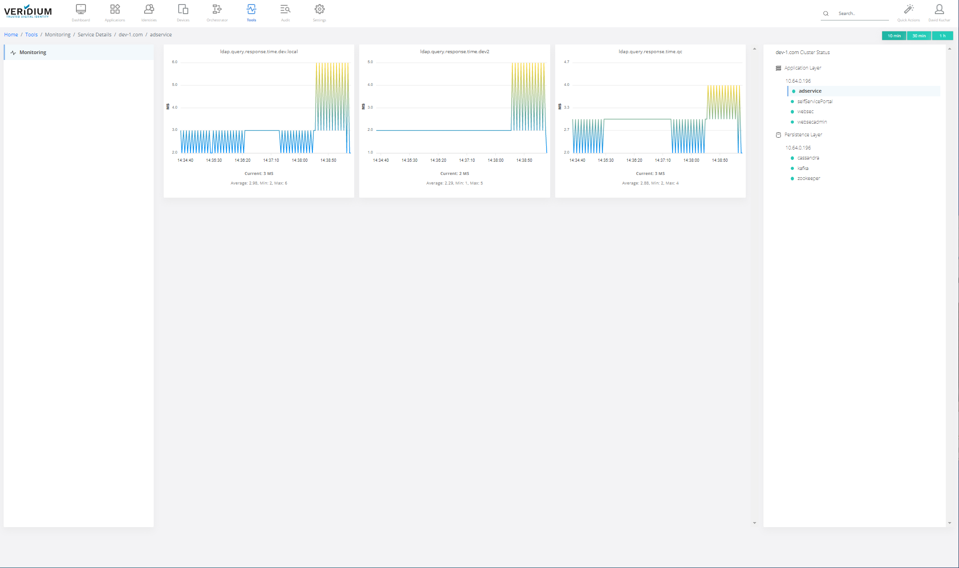The image size is (959, 568).
Task: Open the Applications grid icon
Action: 115,10
